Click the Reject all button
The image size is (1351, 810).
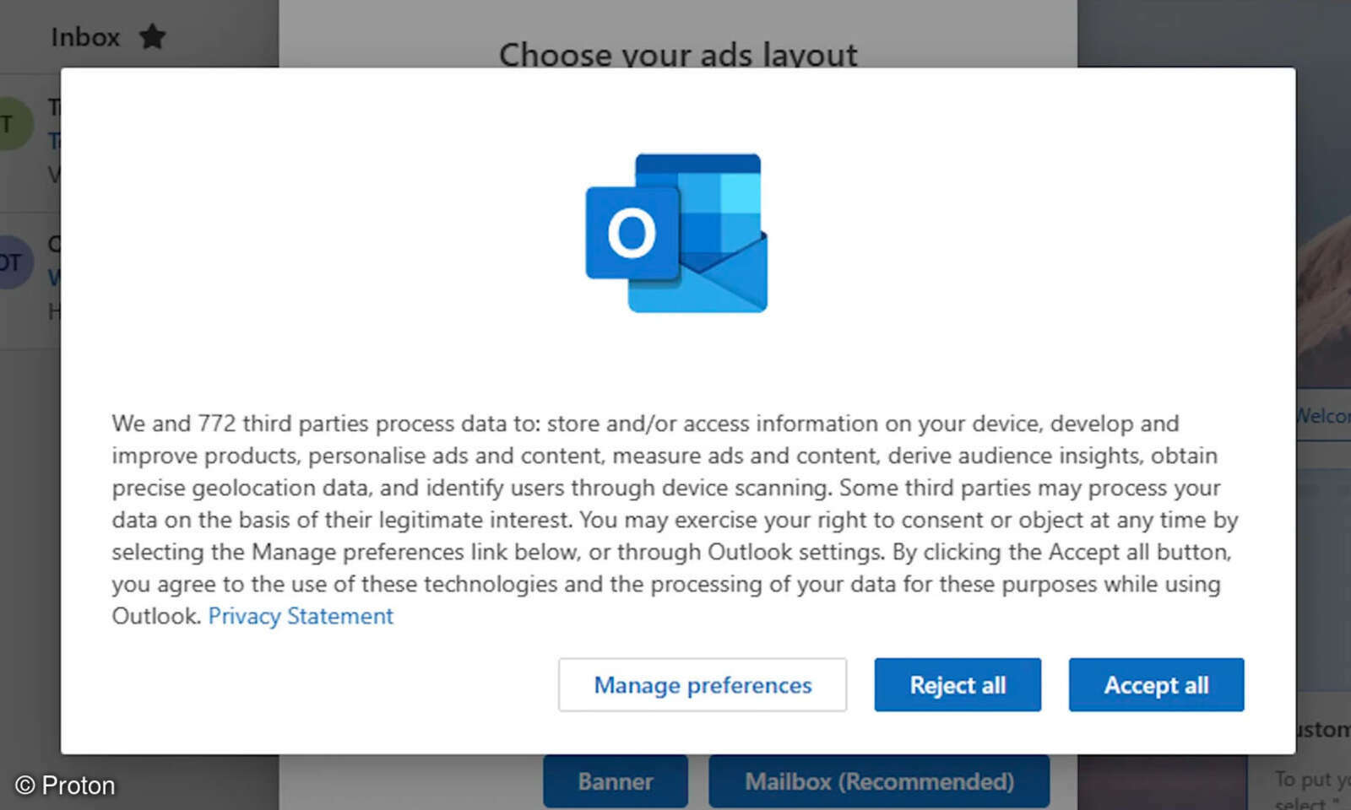coord(958,684)
